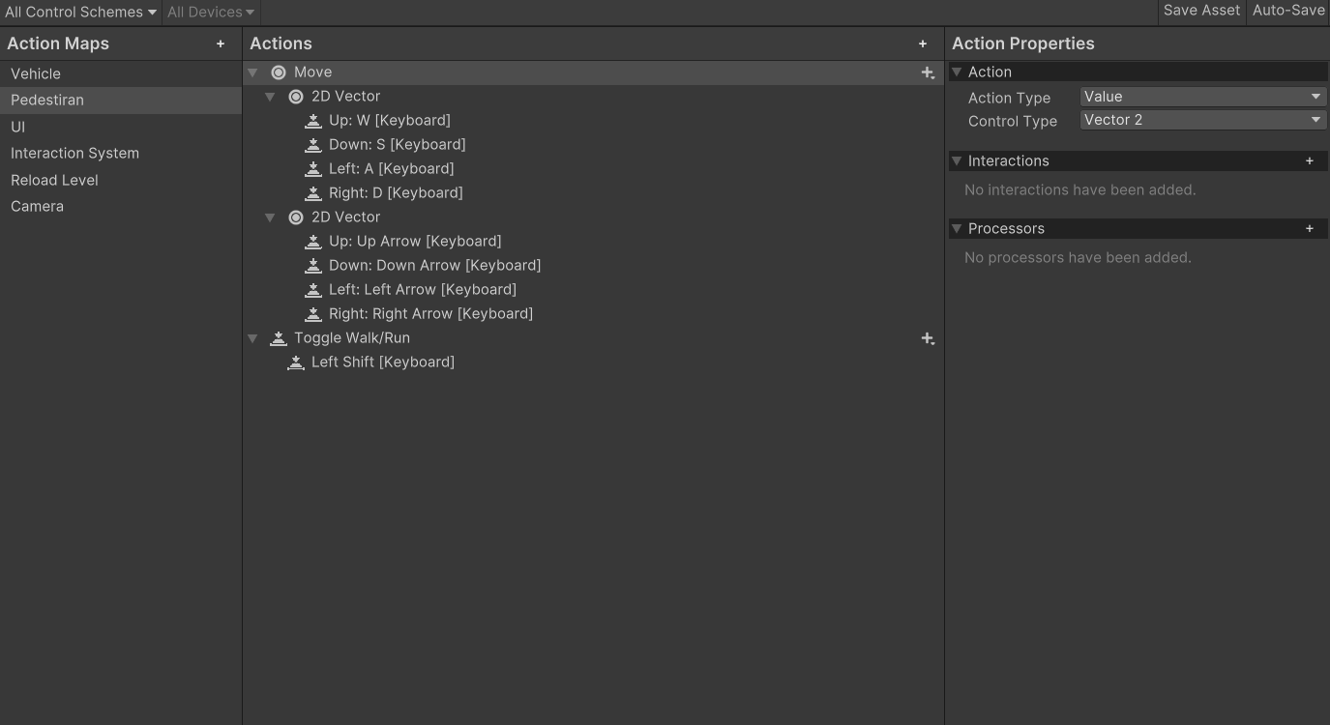Select Left: Left Arrow [Keyboard] binding
The image size is (1330, 725).
pyautogui.click(x=423, y=290)
